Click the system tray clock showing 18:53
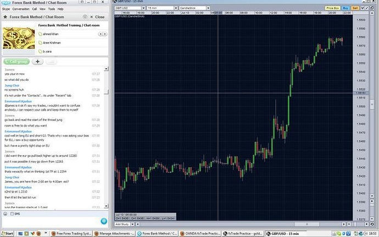 (x=373, y=234)
